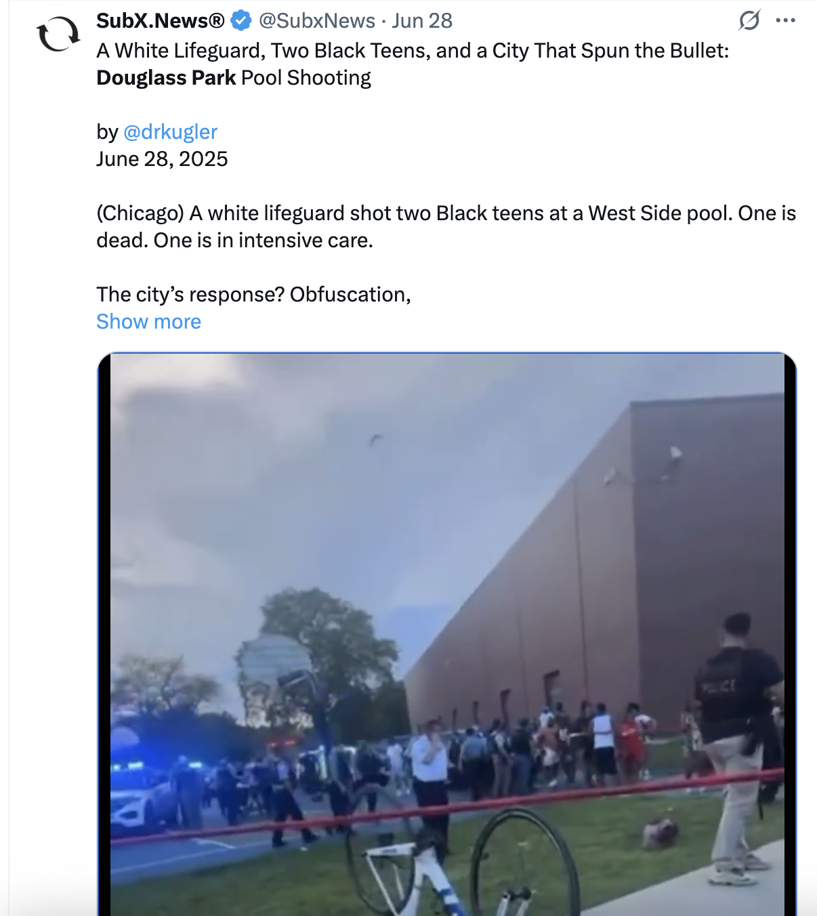Open the SubX.News® display name
The image size is (817, 916).
tap(161, 21)
